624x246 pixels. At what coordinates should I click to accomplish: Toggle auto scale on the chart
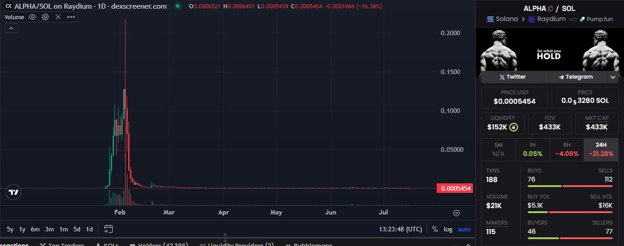click(x=464, y=229)
